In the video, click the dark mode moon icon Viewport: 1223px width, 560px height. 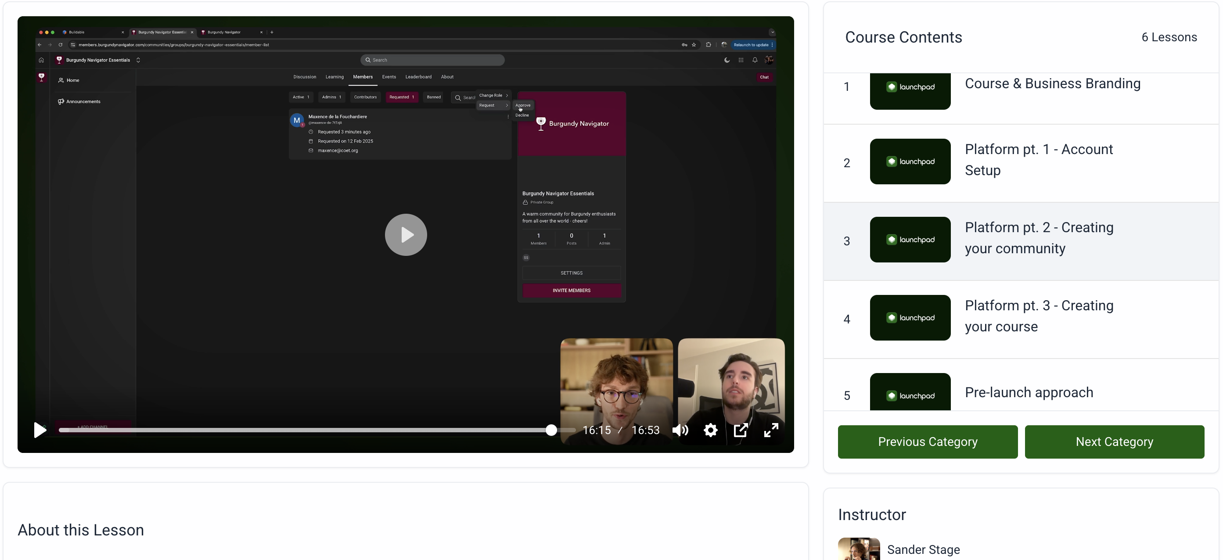coord(727,60)
